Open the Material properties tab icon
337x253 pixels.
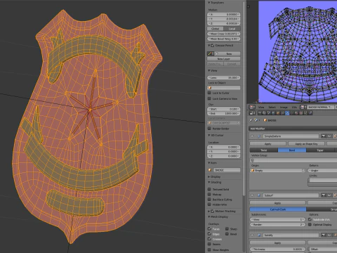(296, 113)
